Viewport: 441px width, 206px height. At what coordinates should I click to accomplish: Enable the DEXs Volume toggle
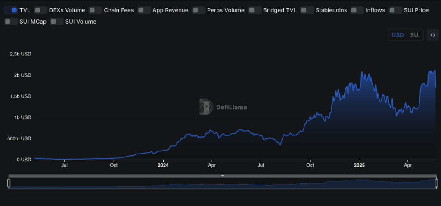40,10
